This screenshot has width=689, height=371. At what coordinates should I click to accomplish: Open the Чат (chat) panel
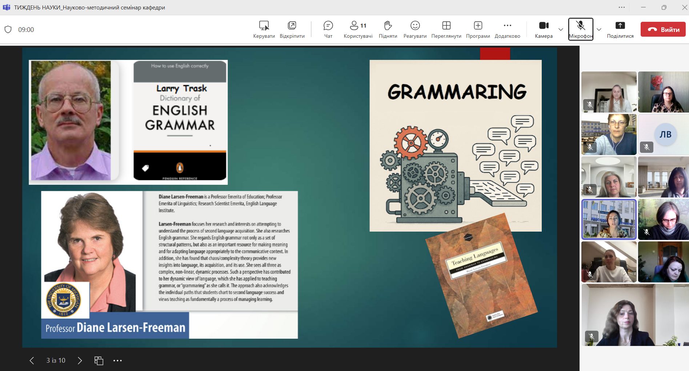click(x=328, y=29)
